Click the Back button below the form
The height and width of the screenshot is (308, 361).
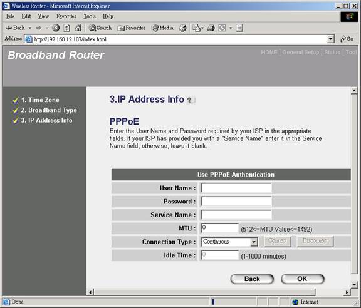click(x=252, y=279)
